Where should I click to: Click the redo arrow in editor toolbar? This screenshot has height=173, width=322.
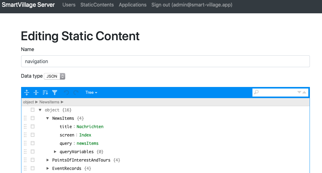76,93
